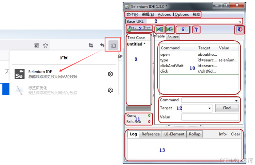
Task: Switch to the Table tab
Action: (160, 36)
